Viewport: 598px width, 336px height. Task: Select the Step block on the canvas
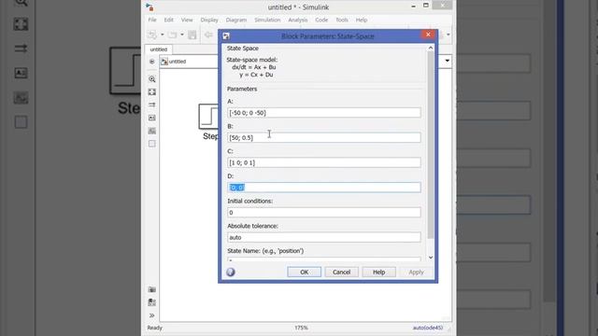pyautogui.click(x=209, y=116)
